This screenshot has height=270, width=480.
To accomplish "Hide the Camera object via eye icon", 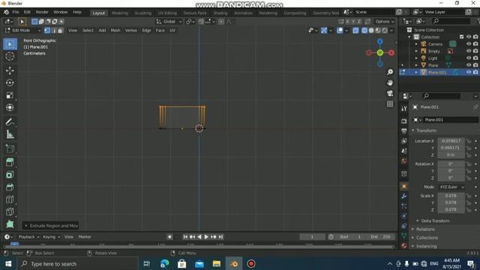I will (469, 43).
